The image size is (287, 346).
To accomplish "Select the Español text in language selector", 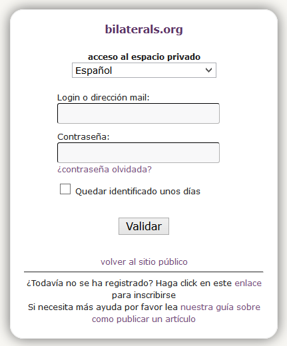I will tap(93, 71).
